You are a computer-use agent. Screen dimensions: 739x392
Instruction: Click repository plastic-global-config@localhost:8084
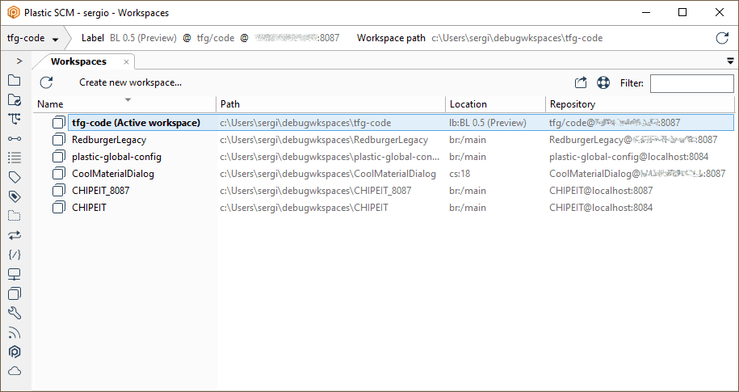(x=628, y=157)
